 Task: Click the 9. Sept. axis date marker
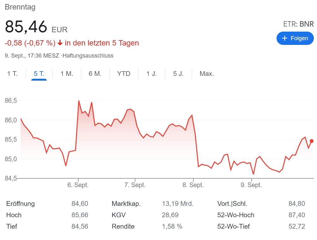[x=251, y=185]
